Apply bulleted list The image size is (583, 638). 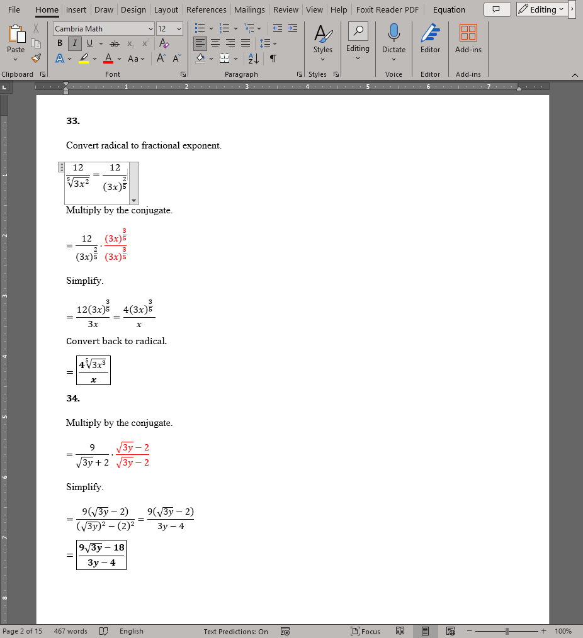coord(200,28)
